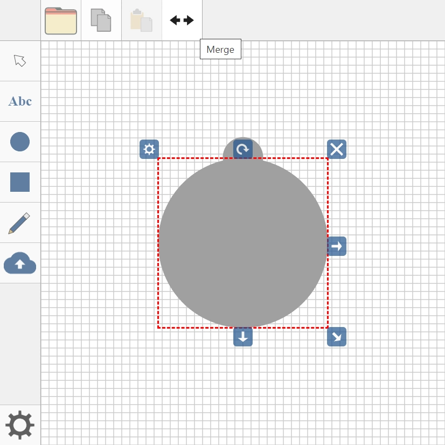Image resolution: width=445 pixels, height=445 pixels.
Task: Click the diagonal-arrow corner resize handle
Action: 337,337
